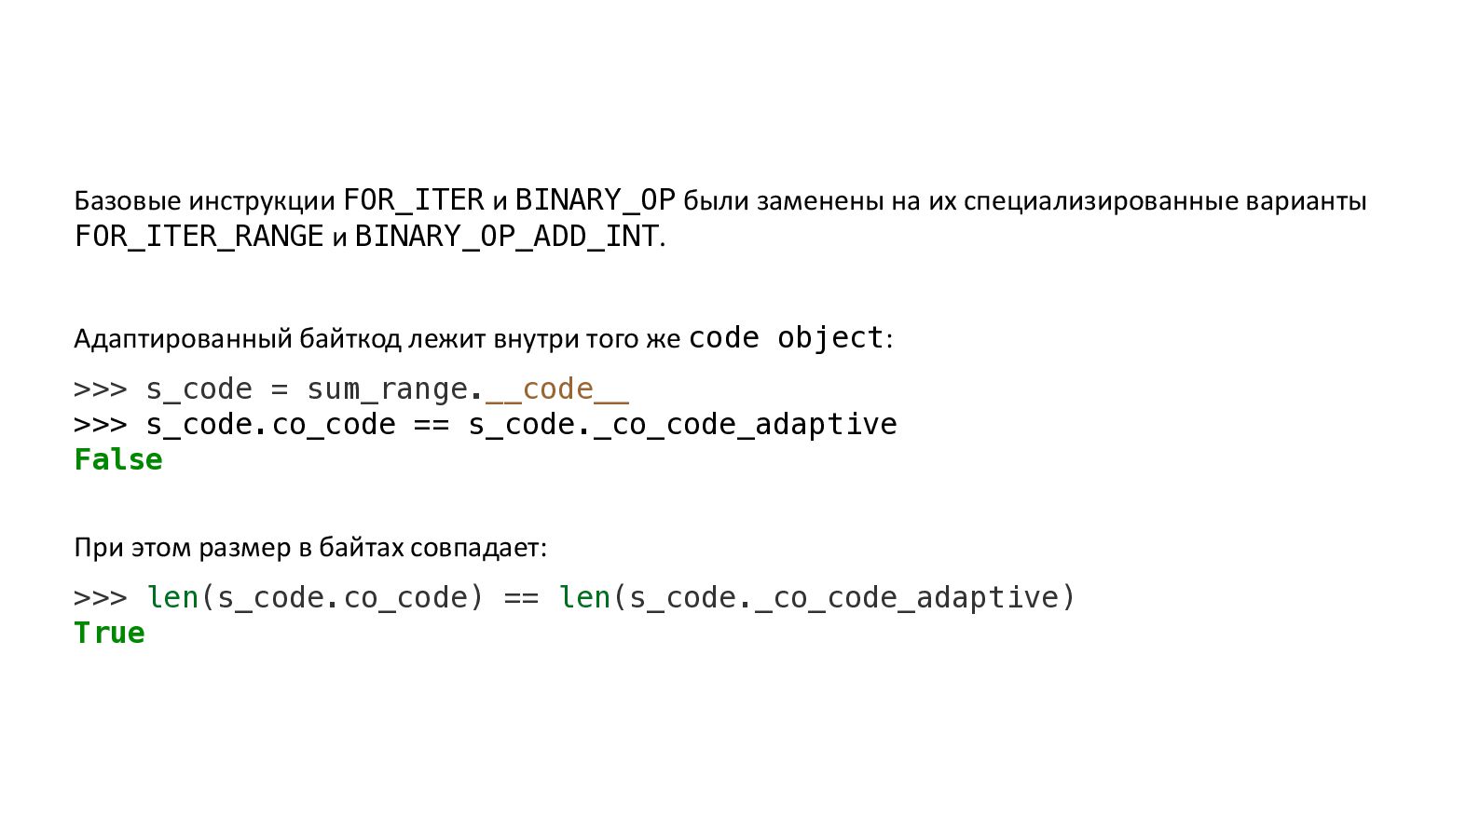Click the words 'специализированные варианты'
The image size is (1480, 832).
(1165, 201)
